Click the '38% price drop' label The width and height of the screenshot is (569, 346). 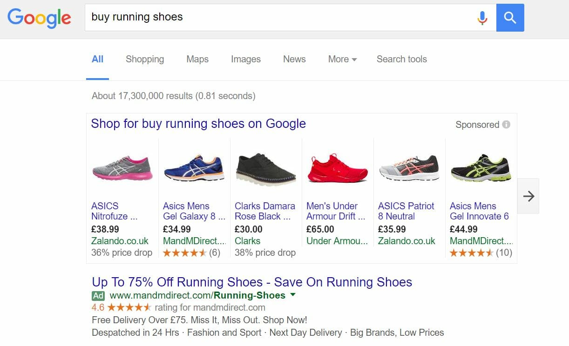tap(265, 253)
